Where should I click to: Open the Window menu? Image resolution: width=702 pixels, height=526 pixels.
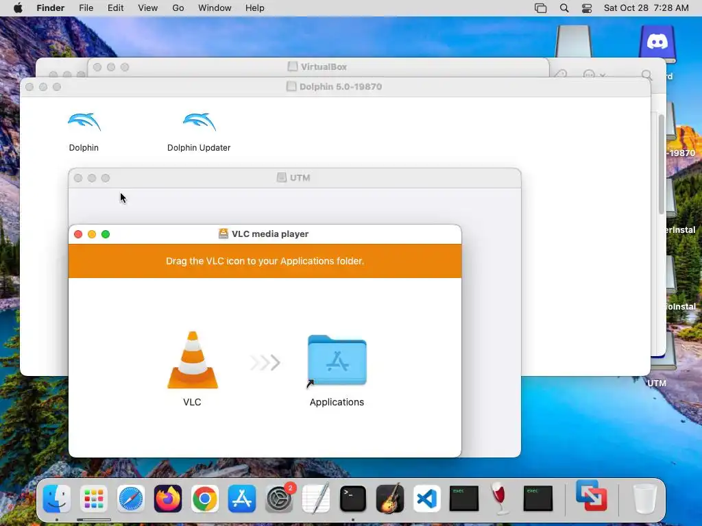pos(215,8)
